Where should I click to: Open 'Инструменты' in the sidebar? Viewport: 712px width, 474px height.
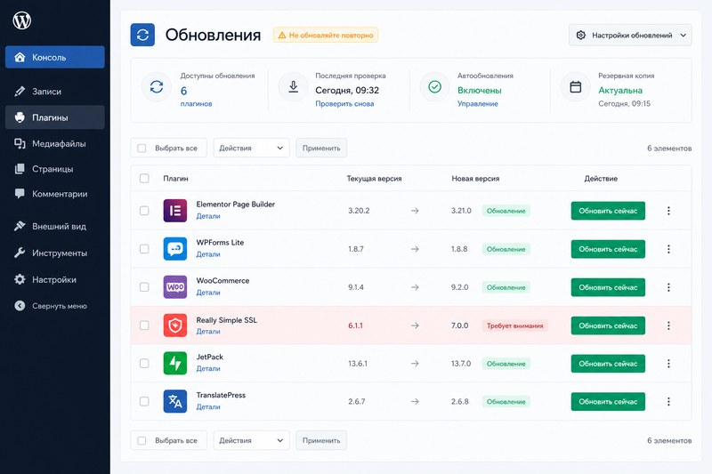pyautogui.click(x=55, y=253)
